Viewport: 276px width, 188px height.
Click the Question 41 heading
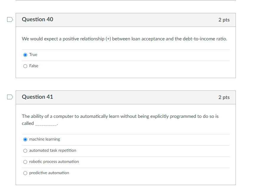pyautogui.click(x=37, y=97)
